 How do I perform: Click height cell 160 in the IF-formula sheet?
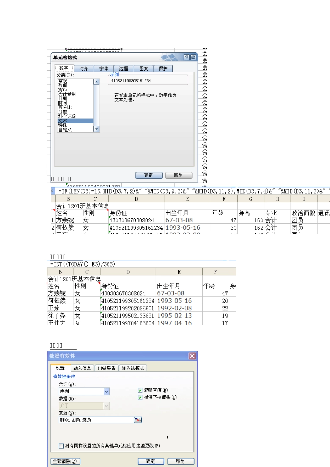[x=251, y=220]
